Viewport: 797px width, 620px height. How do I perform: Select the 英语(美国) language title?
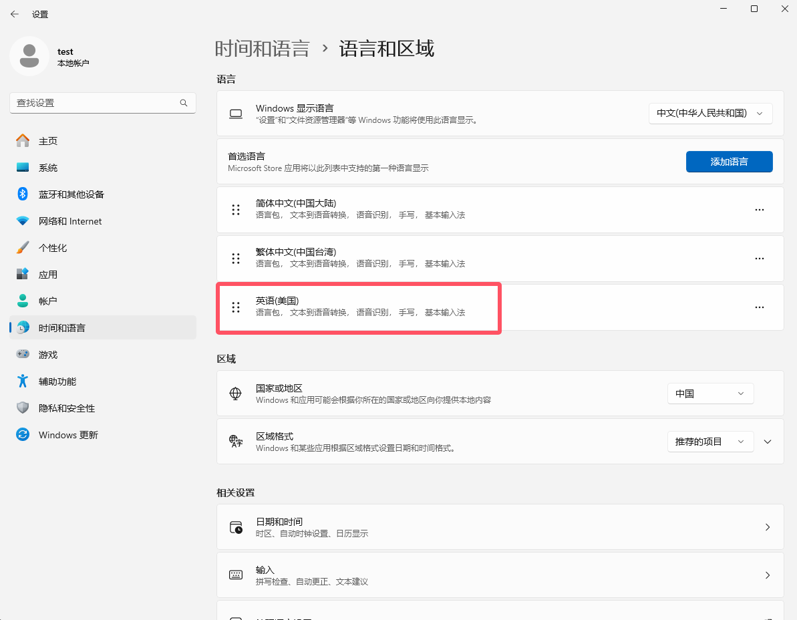point(277,301)
